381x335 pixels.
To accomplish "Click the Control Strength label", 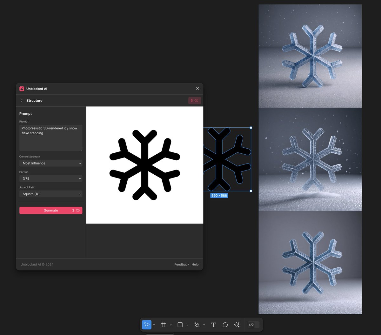I will click(30, 157).
